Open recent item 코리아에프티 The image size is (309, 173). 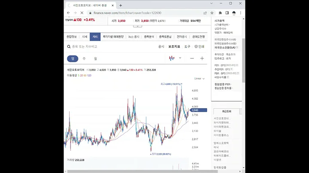(x=221, y=152)
